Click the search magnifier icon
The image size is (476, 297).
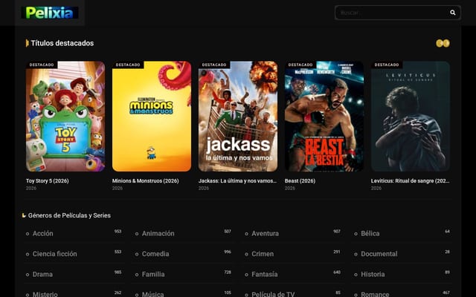[453, 13]
